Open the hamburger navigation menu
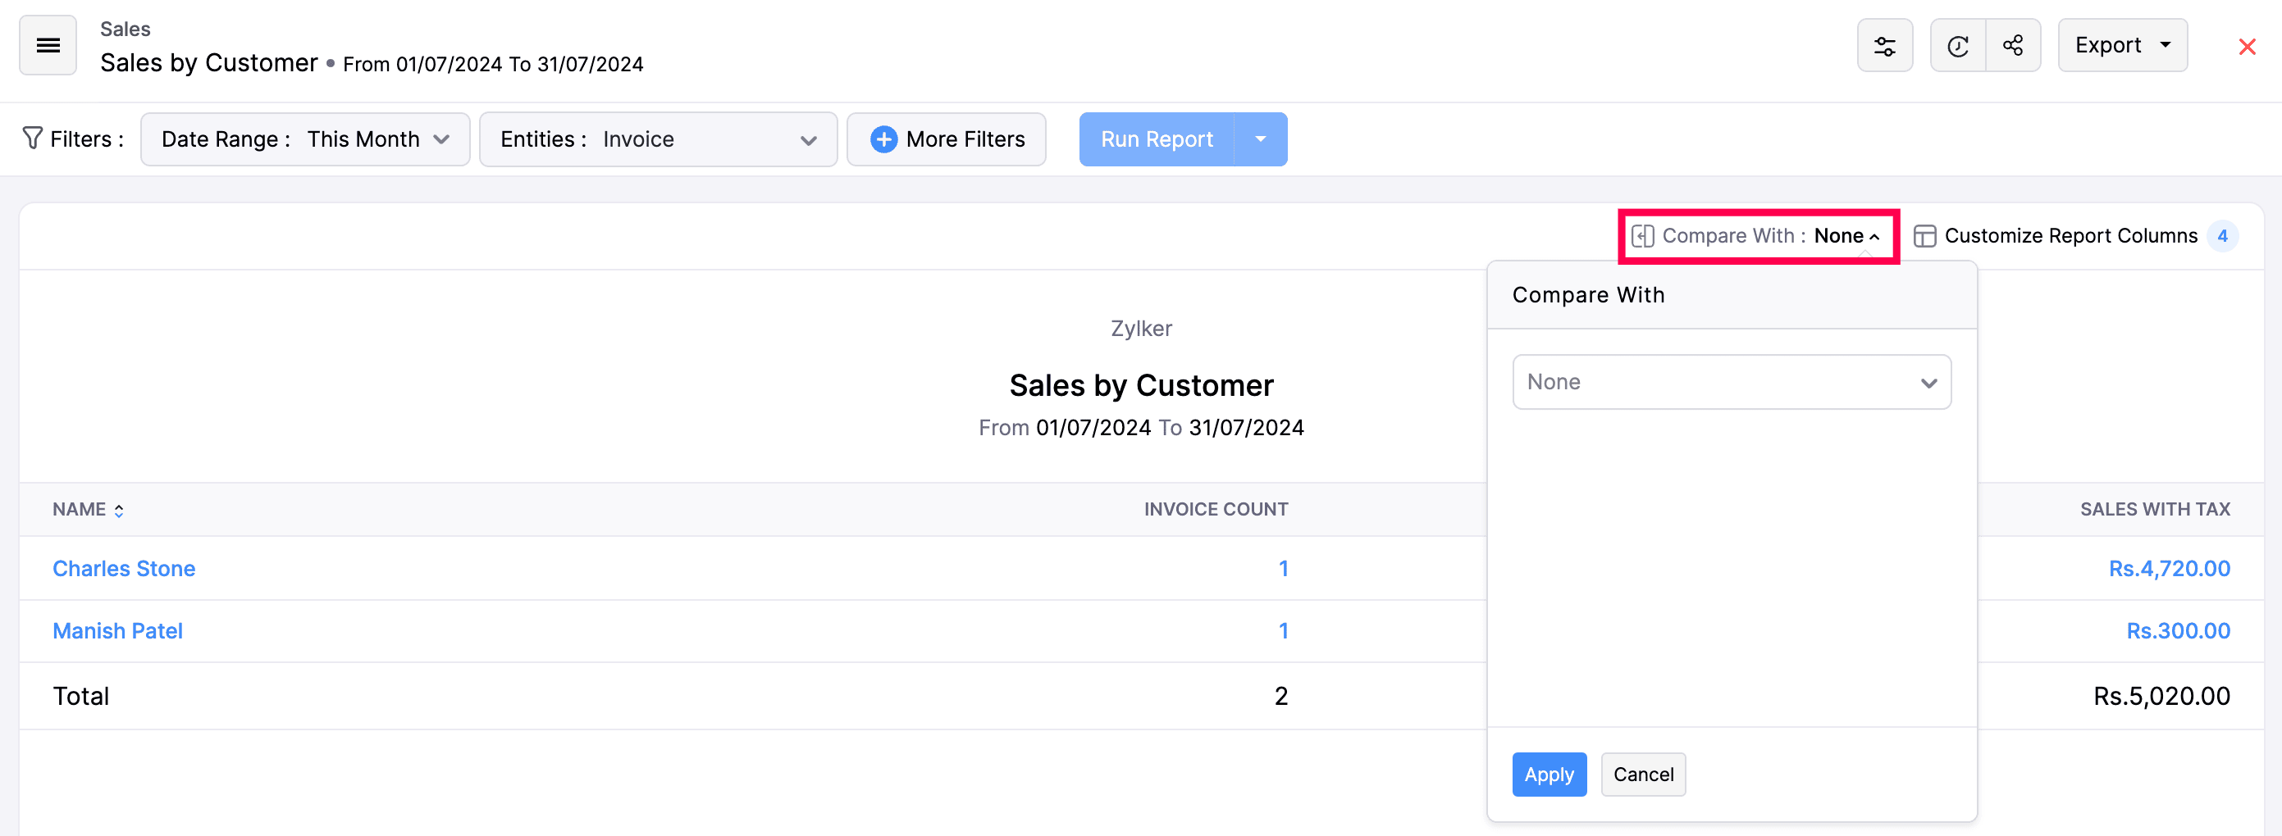Image resolution: width=2282 pixels, height=836 pixels. 47,45
